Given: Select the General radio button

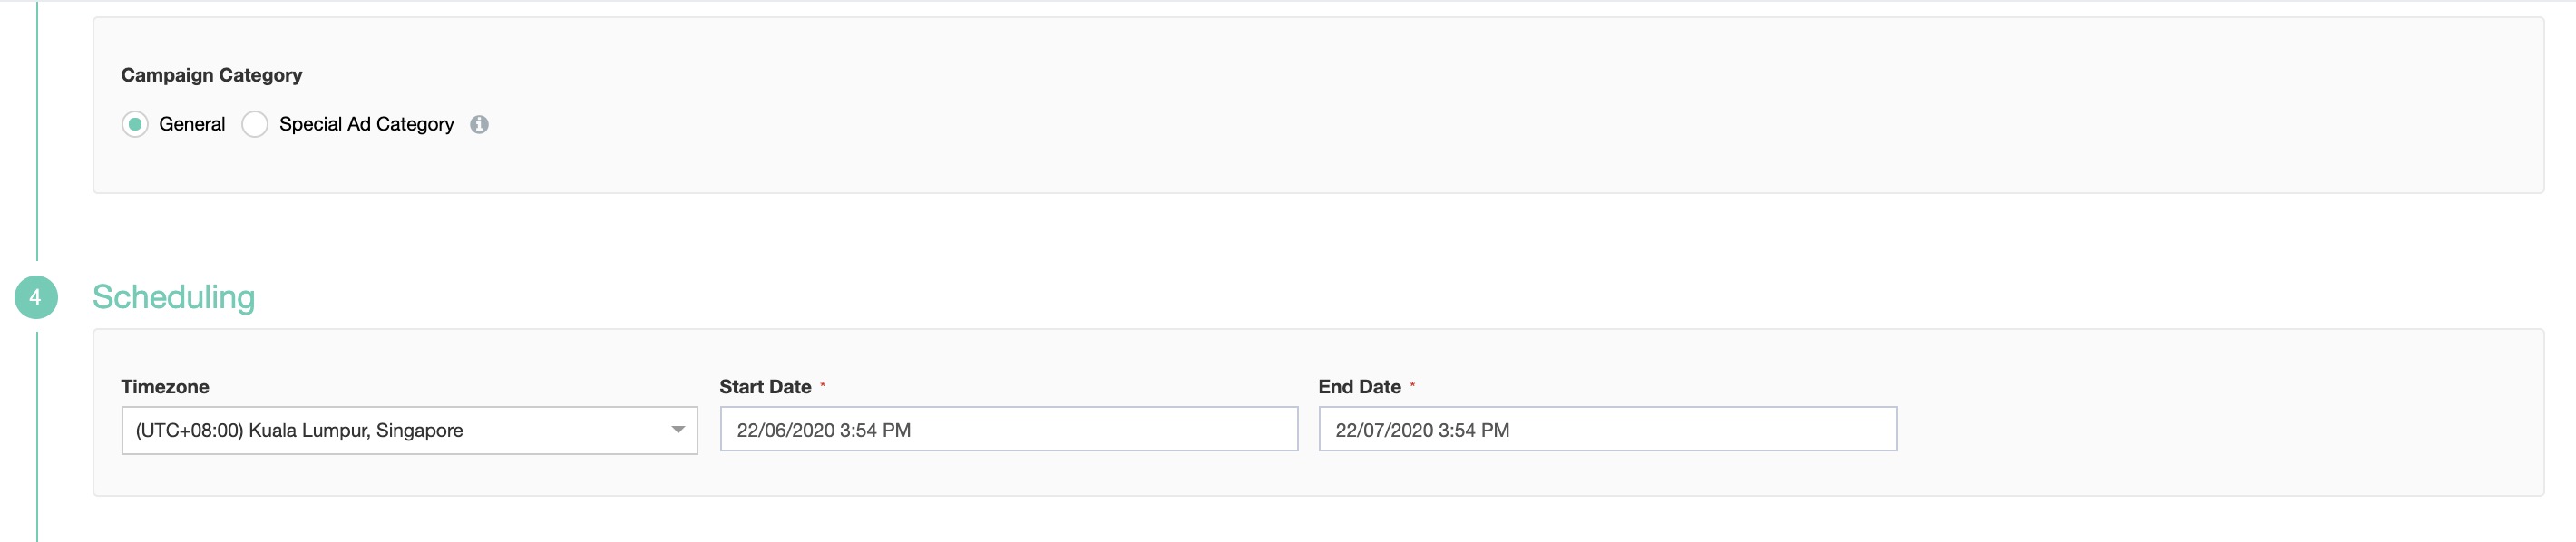Looking at the screenshot, I should click(135, 124).
